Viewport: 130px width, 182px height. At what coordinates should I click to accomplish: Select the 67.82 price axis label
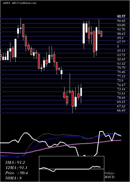coord(121,106)
